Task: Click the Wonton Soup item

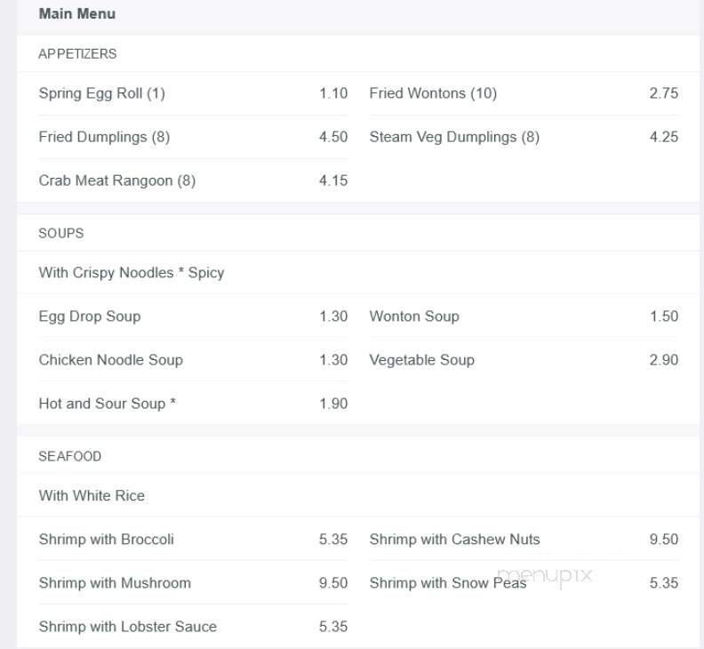Action: [414, 316]
